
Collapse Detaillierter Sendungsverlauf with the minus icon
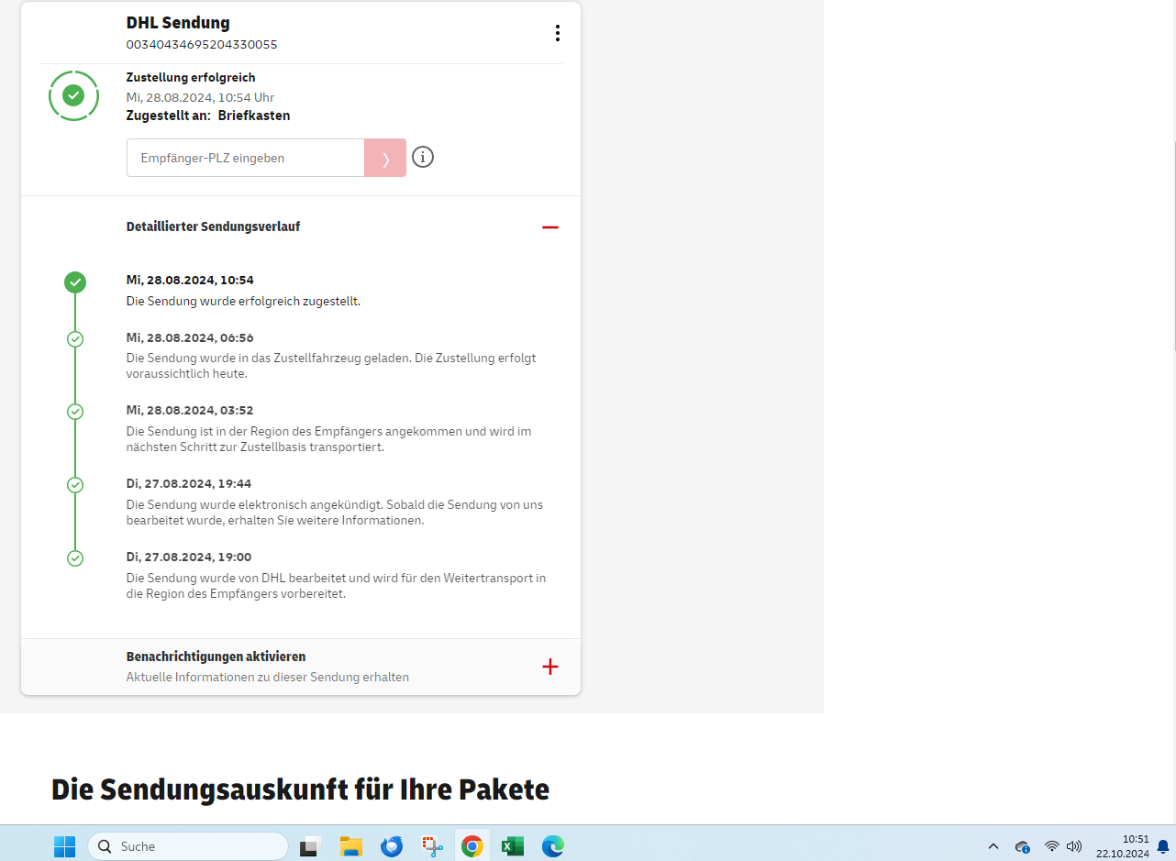click(x=550, y=226)
